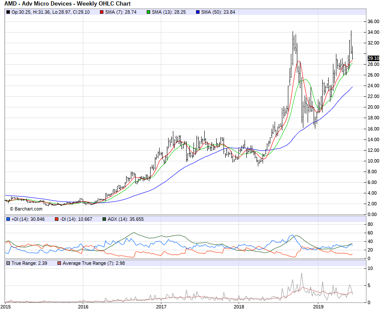384x320 pixels.
Task: Click the 26.00 price axis label
Action: (x=373, y=75)
